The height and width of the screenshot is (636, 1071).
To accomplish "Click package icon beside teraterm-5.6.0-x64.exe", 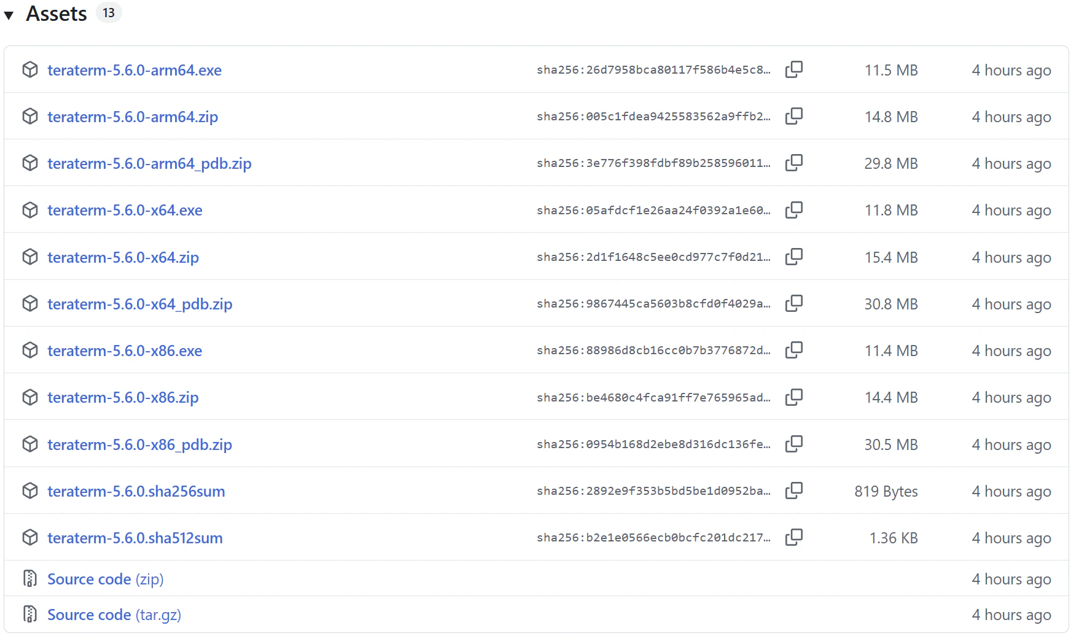I will point(30,210).
